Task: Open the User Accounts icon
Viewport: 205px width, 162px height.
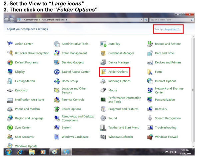Action: coord(10,137)
